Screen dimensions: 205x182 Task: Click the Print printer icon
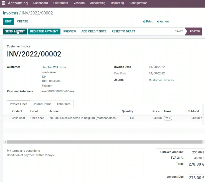(144, 22)
